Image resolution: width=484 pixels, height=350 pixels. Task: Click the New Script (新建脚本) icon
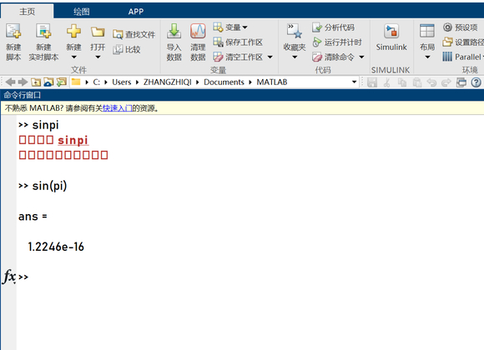pyautogui.click(x=13, y=31)
